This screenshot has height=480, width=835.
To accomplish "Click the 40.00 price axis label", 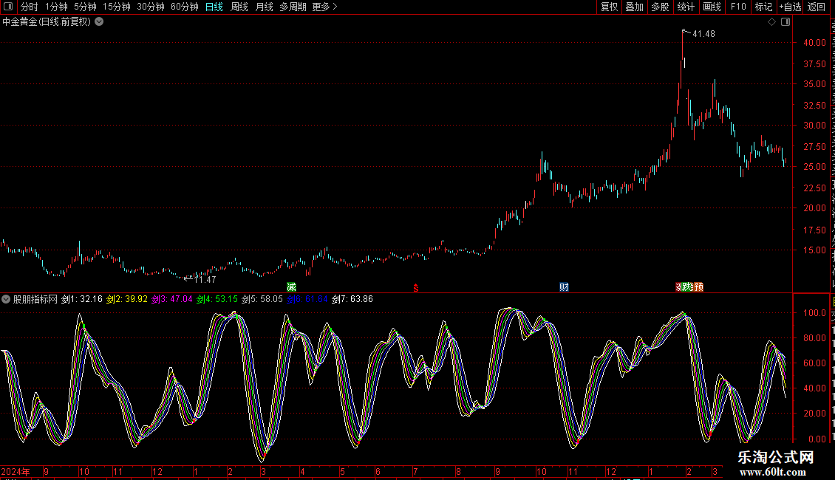I will [x=815, y=43].
